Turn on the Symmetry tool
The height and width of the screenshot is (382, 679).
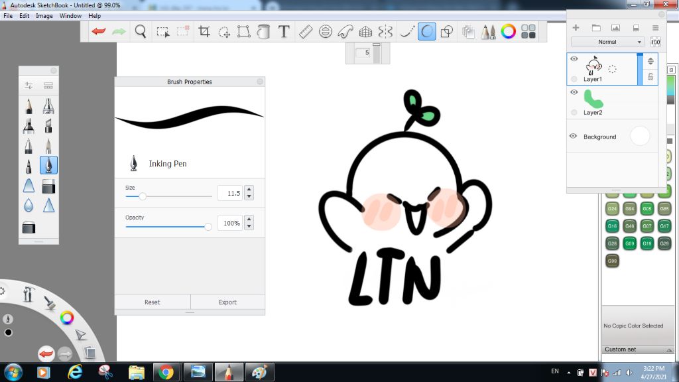[x=385, y=32]
